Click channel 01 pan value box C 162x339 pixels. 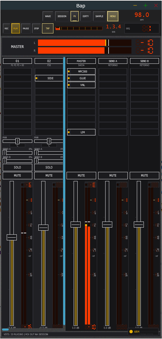(x=17, y=146)
